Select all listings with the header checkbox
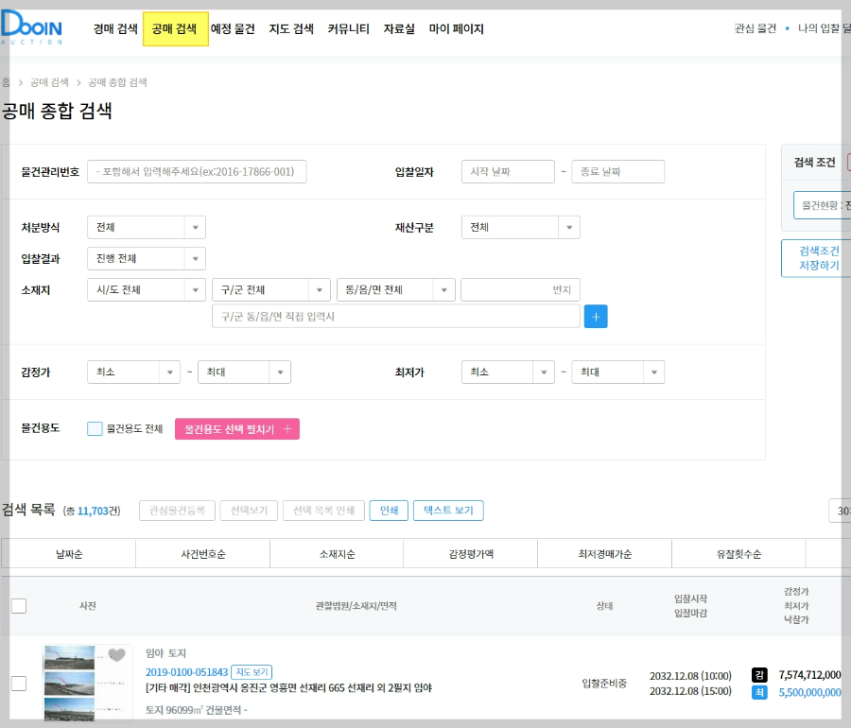 click(x=19, y=606)
